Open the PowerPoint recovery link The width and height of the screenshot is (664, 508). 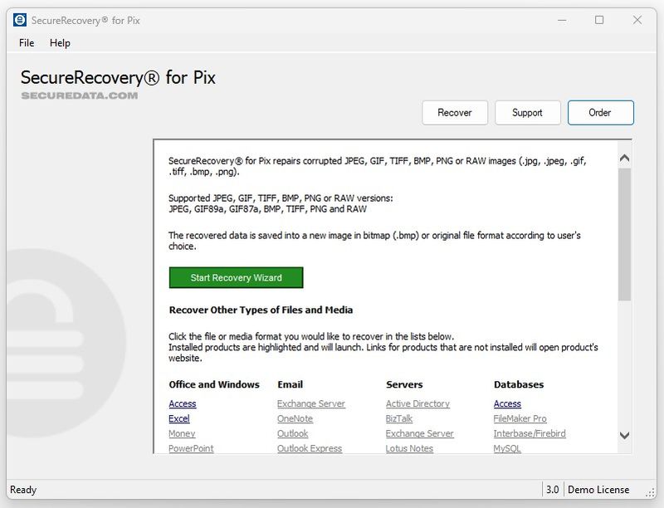coord(191,448)
